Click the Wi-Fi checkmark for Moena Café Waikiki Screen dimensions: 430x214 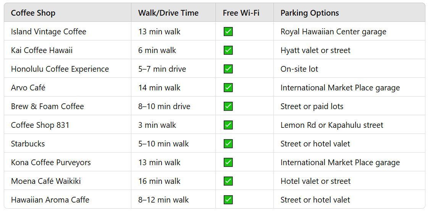[x=228, y=181]
